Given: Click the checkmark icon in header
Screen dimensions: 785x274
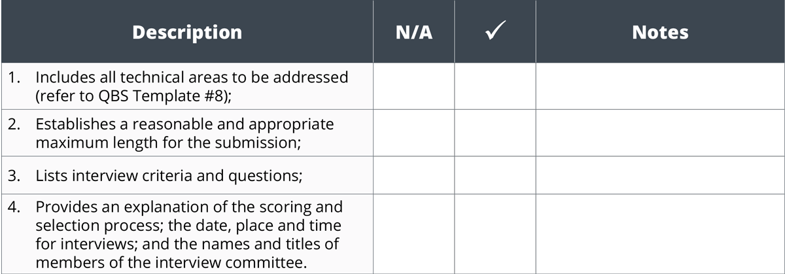Looking at the screenshot, I should (495, 32).
